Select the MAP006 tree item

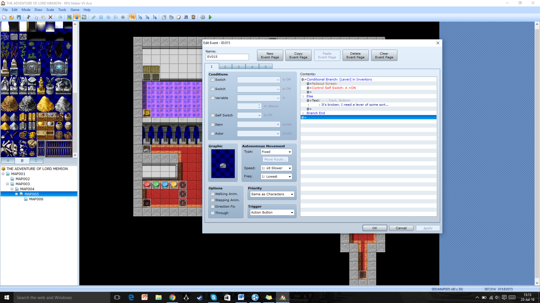pyautogui.click(x=36, y=199)
